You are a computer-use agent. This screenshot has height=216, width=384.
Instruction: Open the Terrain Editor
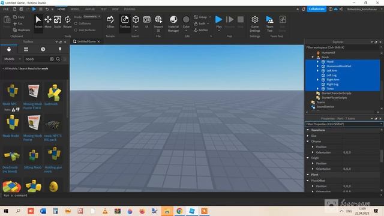tap(110, 22)
